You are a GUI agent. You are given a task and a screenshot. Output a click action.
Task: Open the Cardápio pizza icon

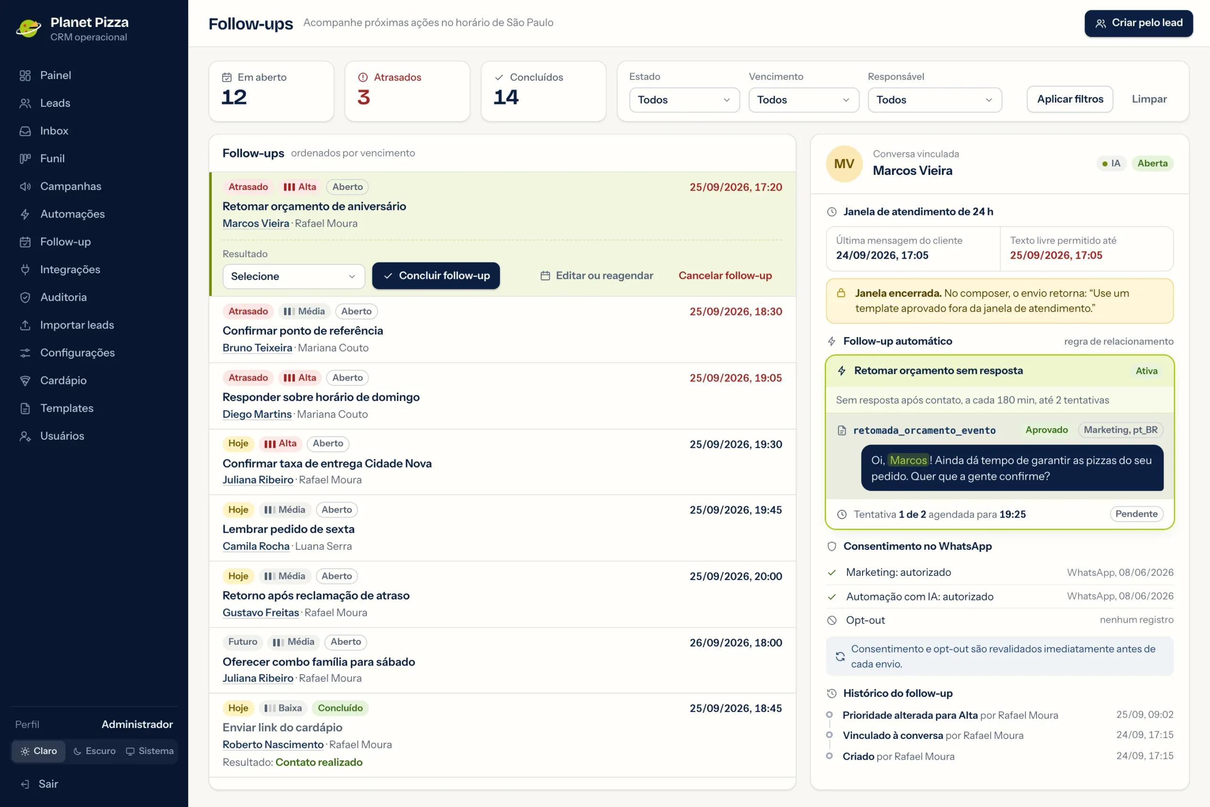click(x=25, y=381)
